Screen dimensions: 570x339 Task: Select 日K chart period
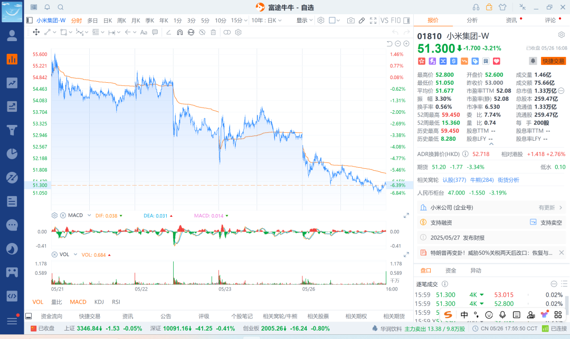(x=108, y=21)
